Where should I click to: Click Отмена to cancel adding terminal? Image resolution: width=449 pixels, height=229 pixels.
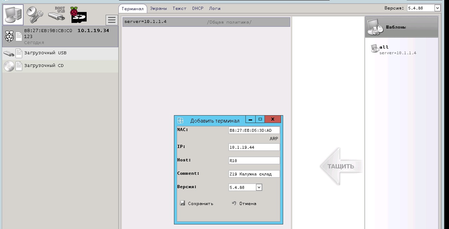(x=244, y=204)
